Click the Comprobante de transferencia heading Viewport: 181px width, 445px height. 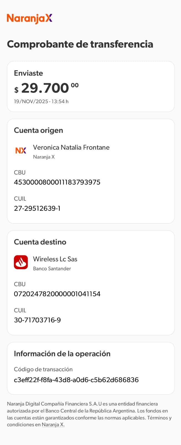80,44
